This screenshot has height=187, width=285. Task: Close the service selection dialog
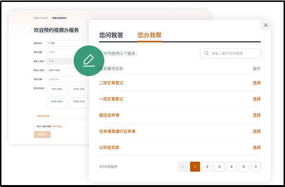[x=265, y=25]
